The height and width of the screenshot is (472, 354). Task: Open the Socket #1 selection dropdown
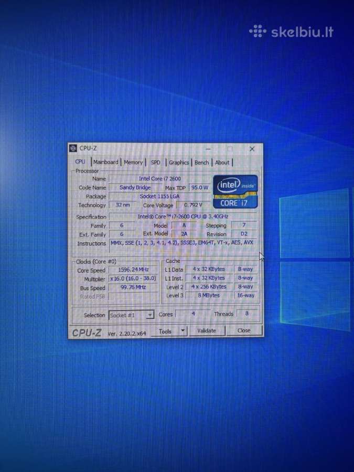click(x=131, y=315)
